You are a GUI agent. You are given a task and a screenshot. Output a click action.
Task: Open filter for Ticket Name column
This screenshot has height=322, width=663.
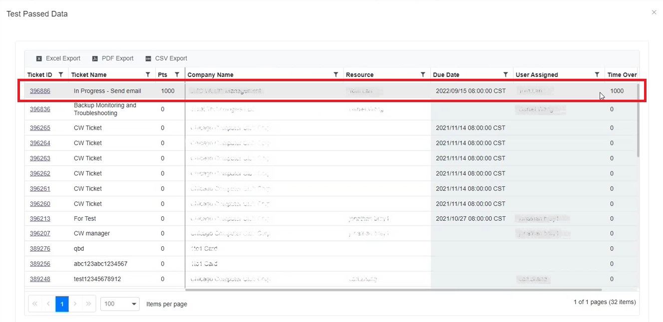pos(148,75)
